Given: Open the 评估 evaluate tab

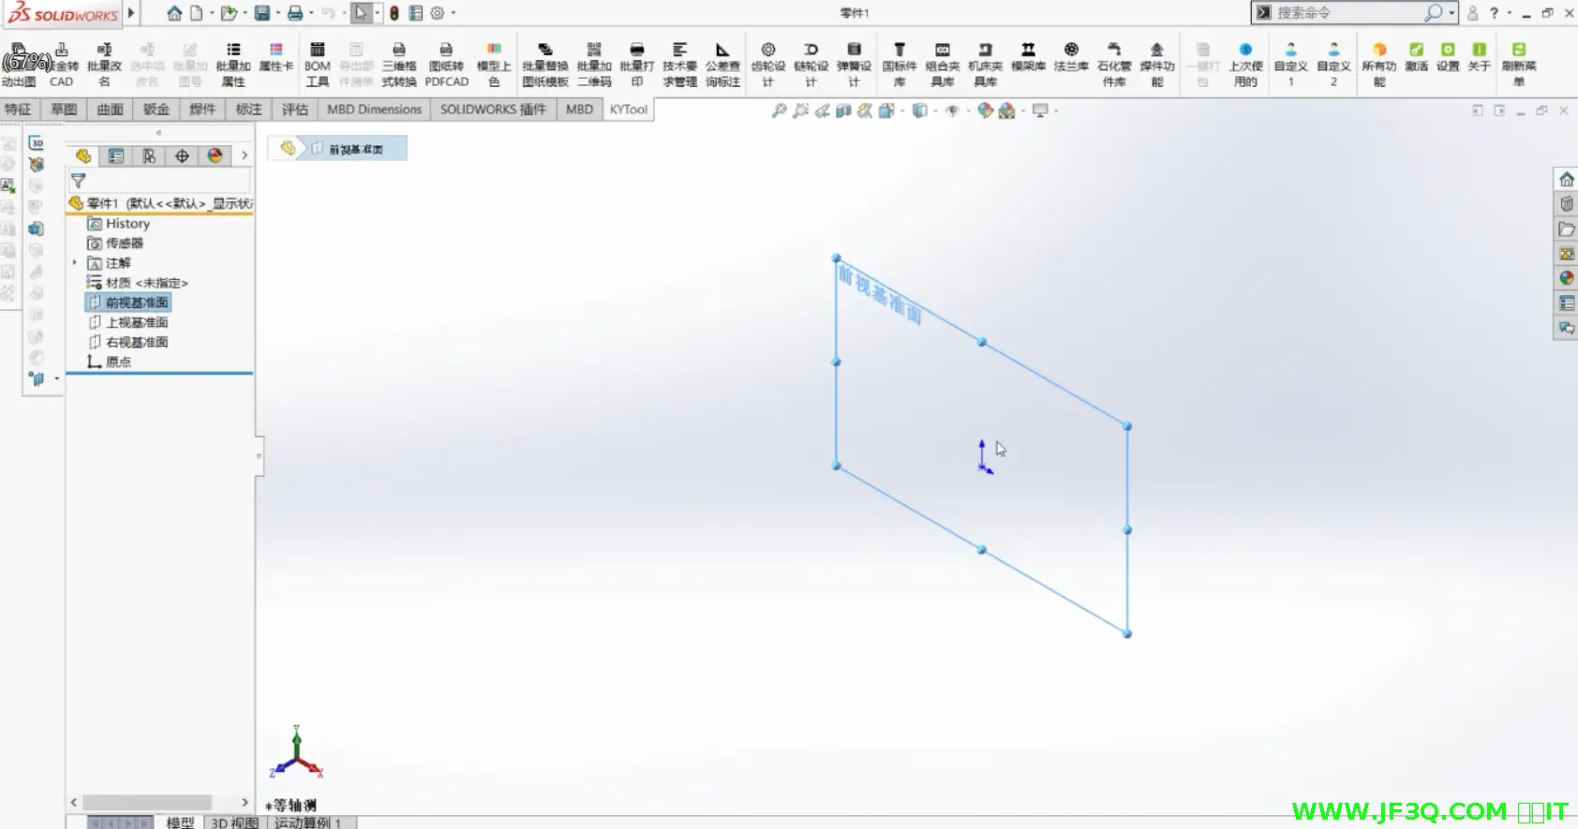Looking at the screenshot, I should tap(295, 110).
